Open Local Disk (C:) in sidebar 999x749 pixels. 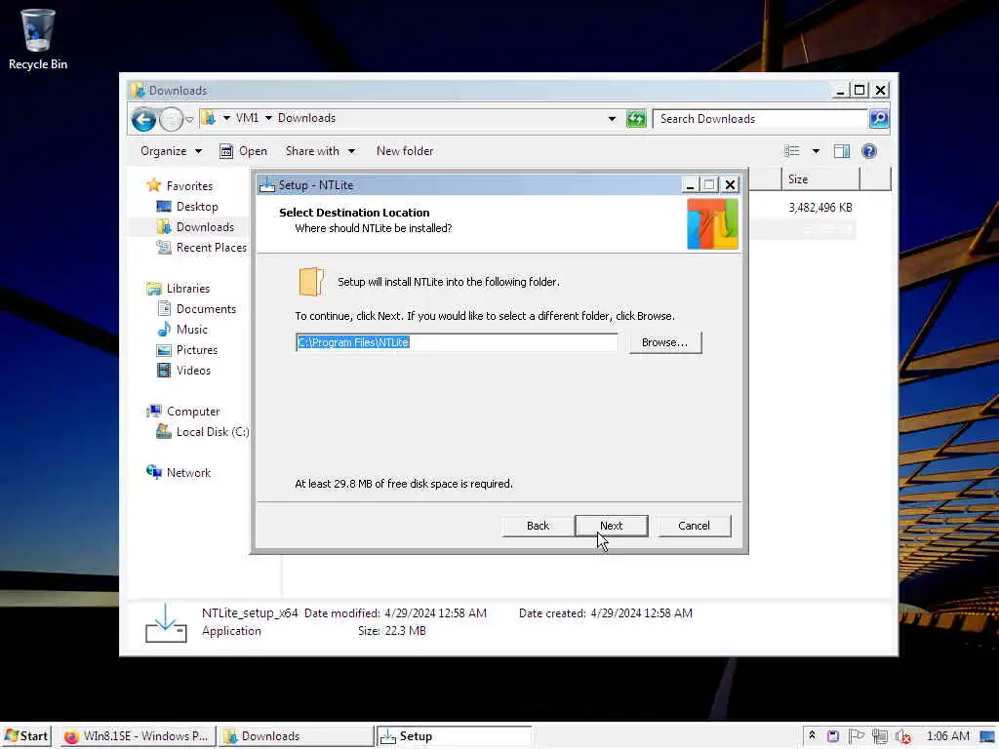[203, 432]
